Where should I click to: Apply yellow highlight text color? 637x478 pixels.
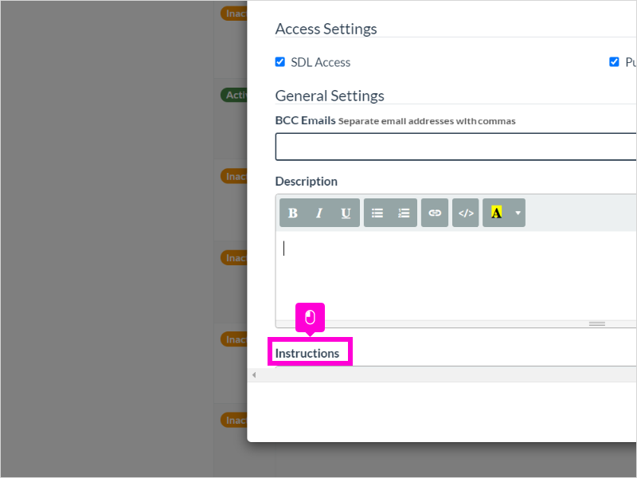coord(496,213)
